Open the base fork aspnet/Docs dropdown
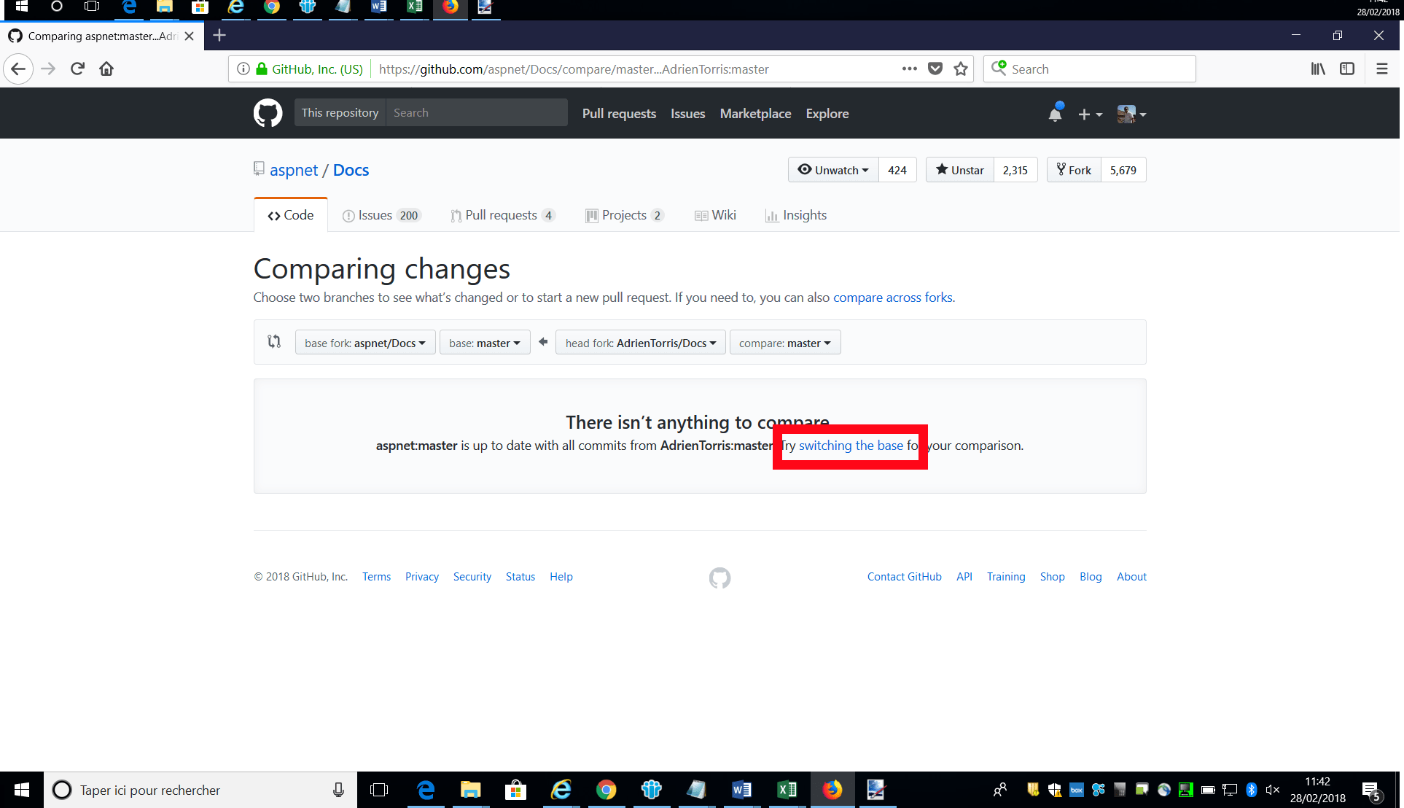This screenshot has width=1404, height=808. point(364,342)
